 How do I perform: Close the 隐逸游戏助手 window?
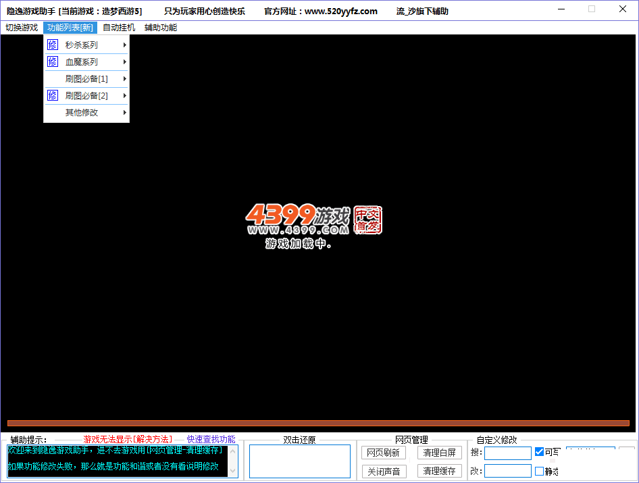[x=623, y=9]
